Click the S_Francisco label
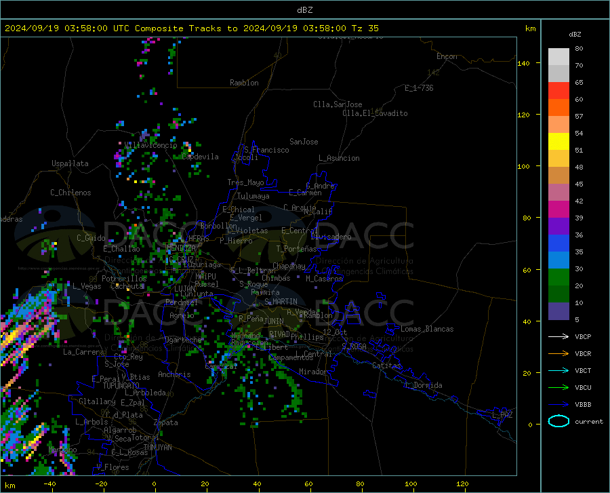Screen dimensions: 610x493 267,150
